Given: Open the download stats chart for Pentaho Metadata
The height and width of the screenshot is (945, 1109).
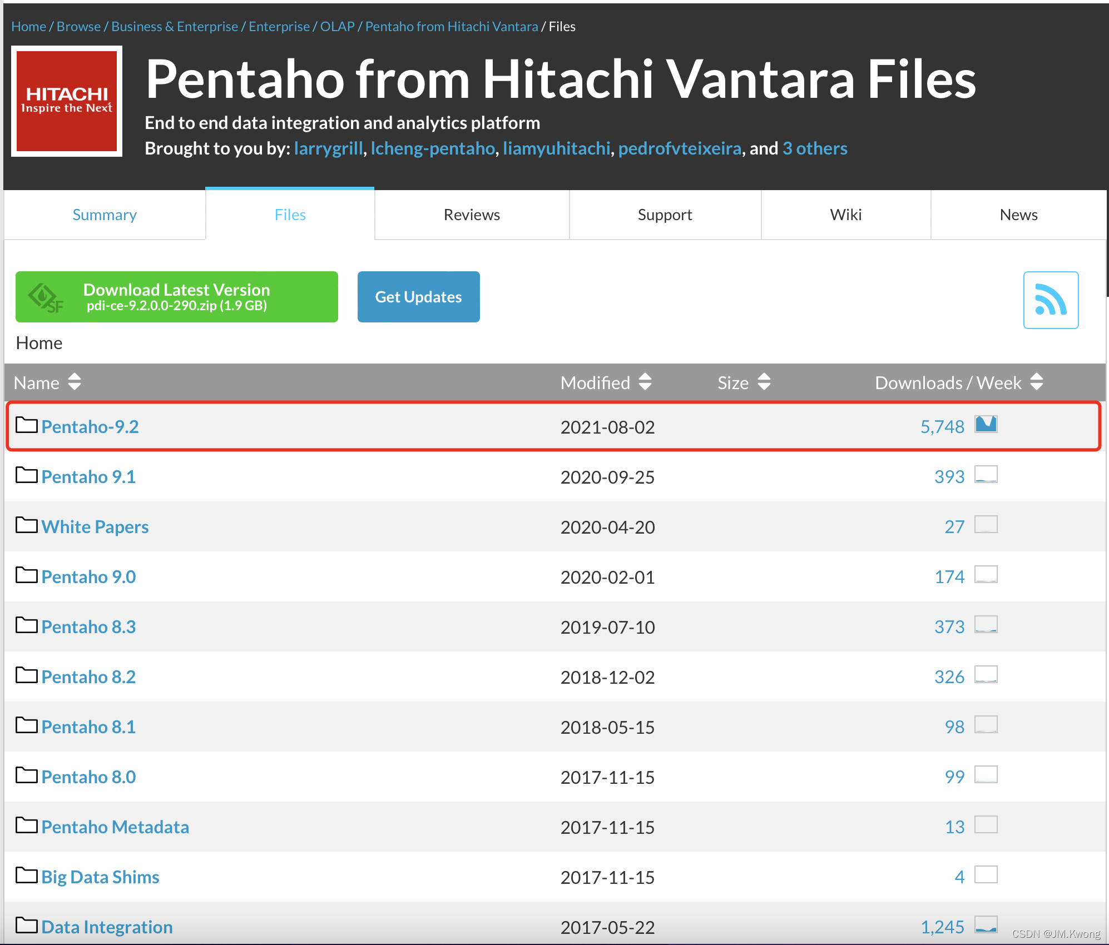Looking at the screenshot, I should 986,824.
